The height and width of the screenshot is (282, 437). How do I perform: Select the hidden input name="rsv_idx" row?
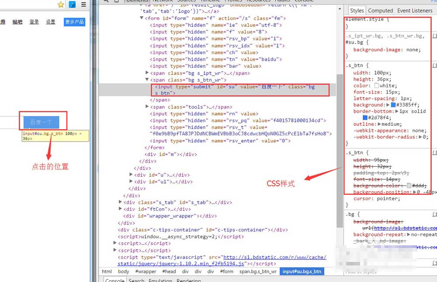(x=217, y=46)
